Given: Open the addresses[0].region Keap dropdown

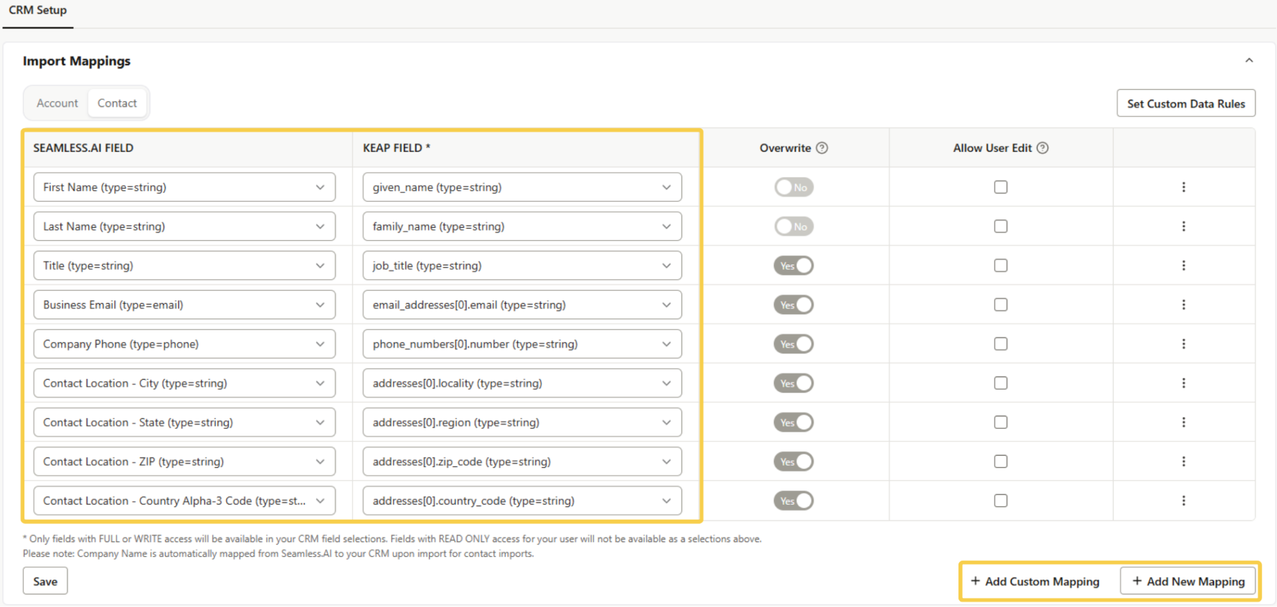Looking at the screenshot, I should [x=523, y=423].
